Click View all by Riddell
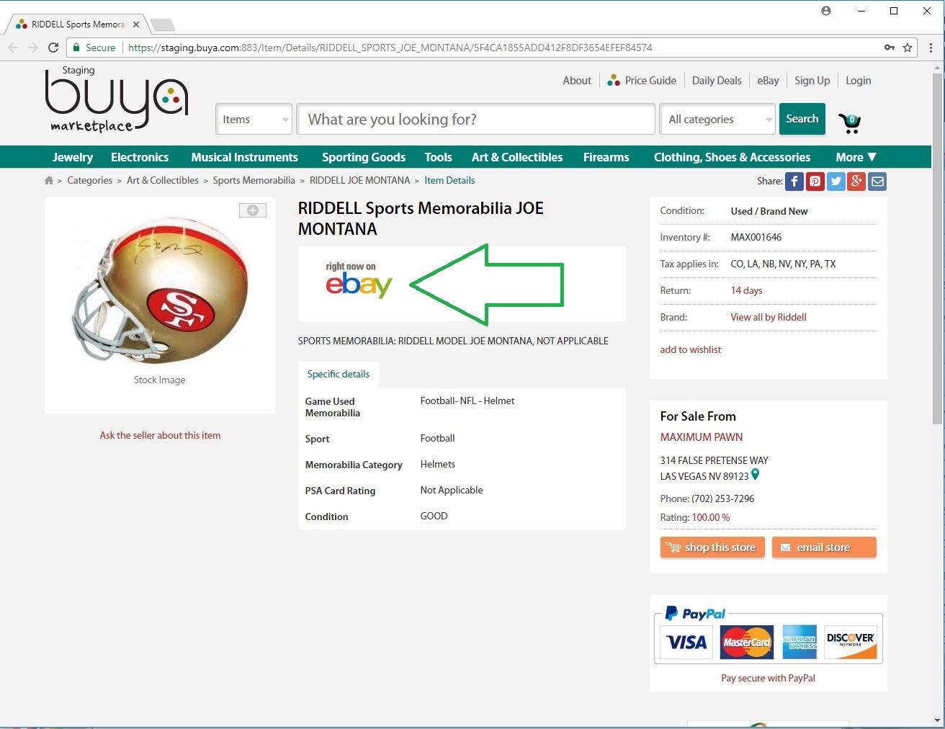This screenshot has width=945, height=729. click(x=768, y=318)
